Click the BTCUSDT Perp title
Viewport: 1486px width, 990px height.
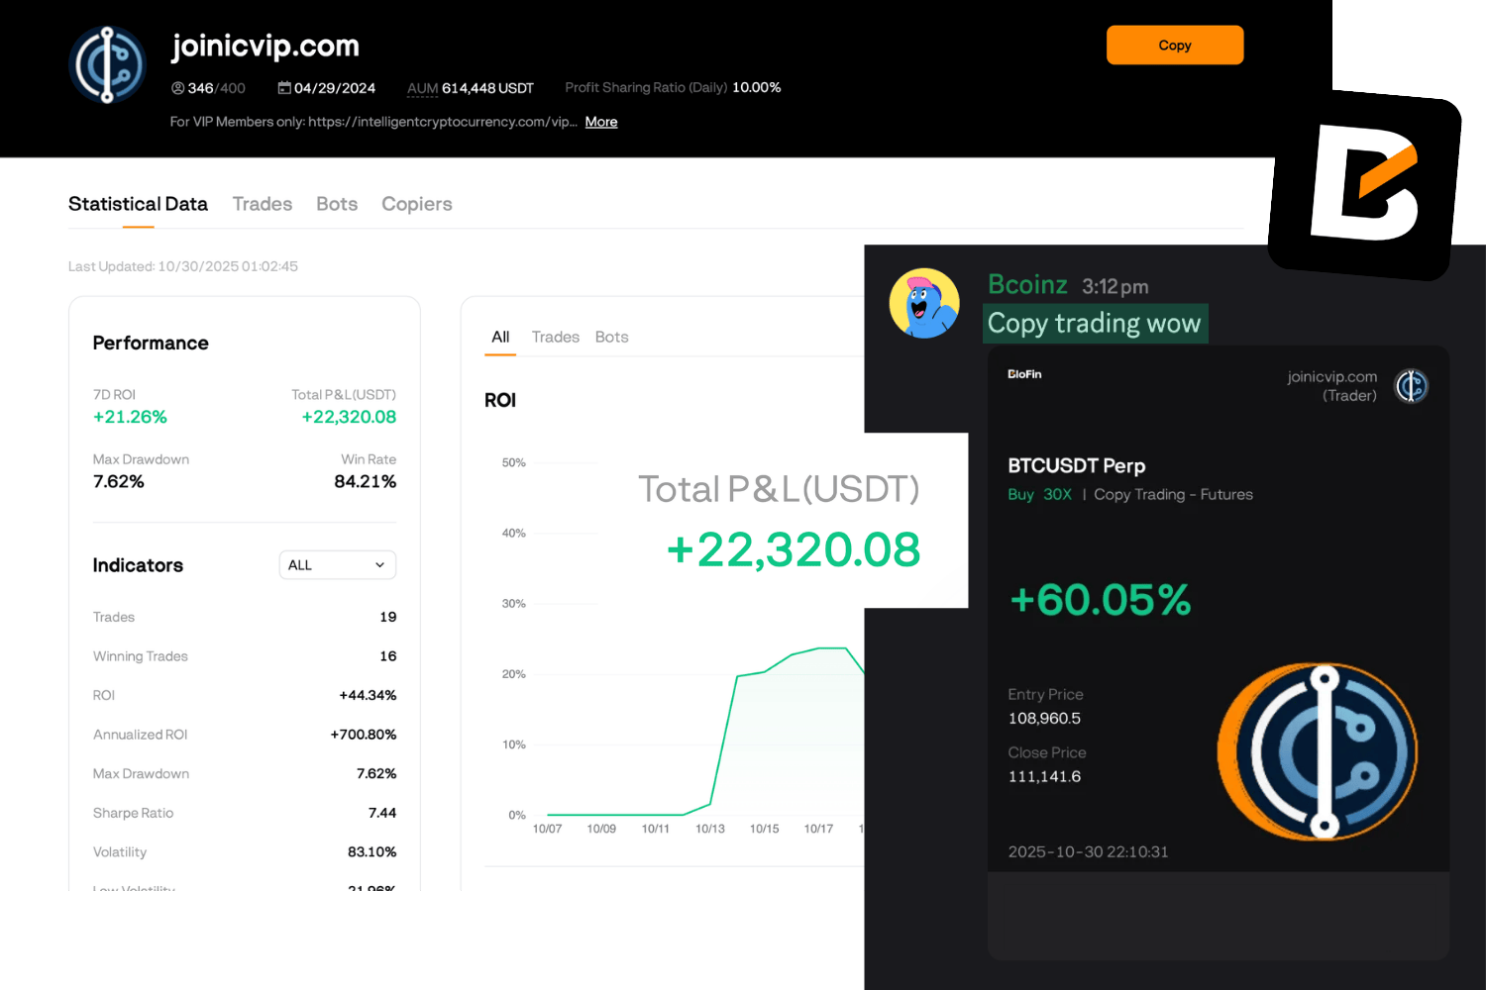tap(1077, 465)
